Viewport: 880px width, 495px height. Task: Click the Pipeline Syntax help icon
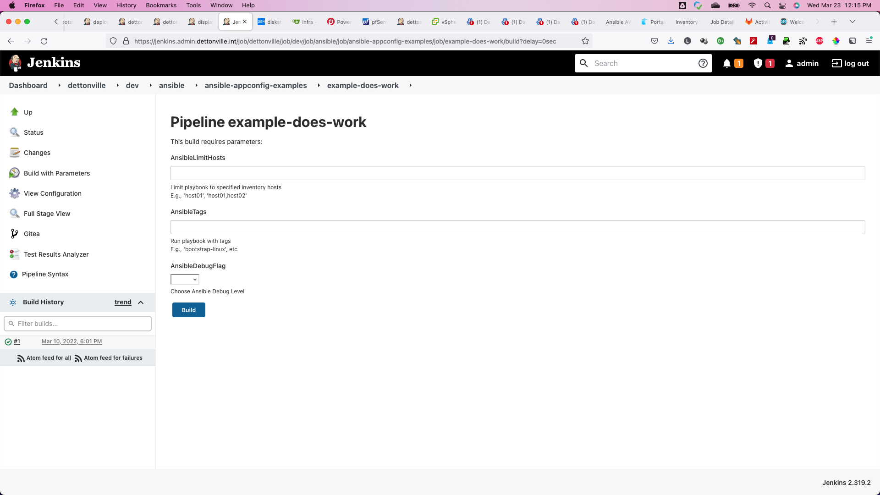pyautogui.click(x=14, y=274)
